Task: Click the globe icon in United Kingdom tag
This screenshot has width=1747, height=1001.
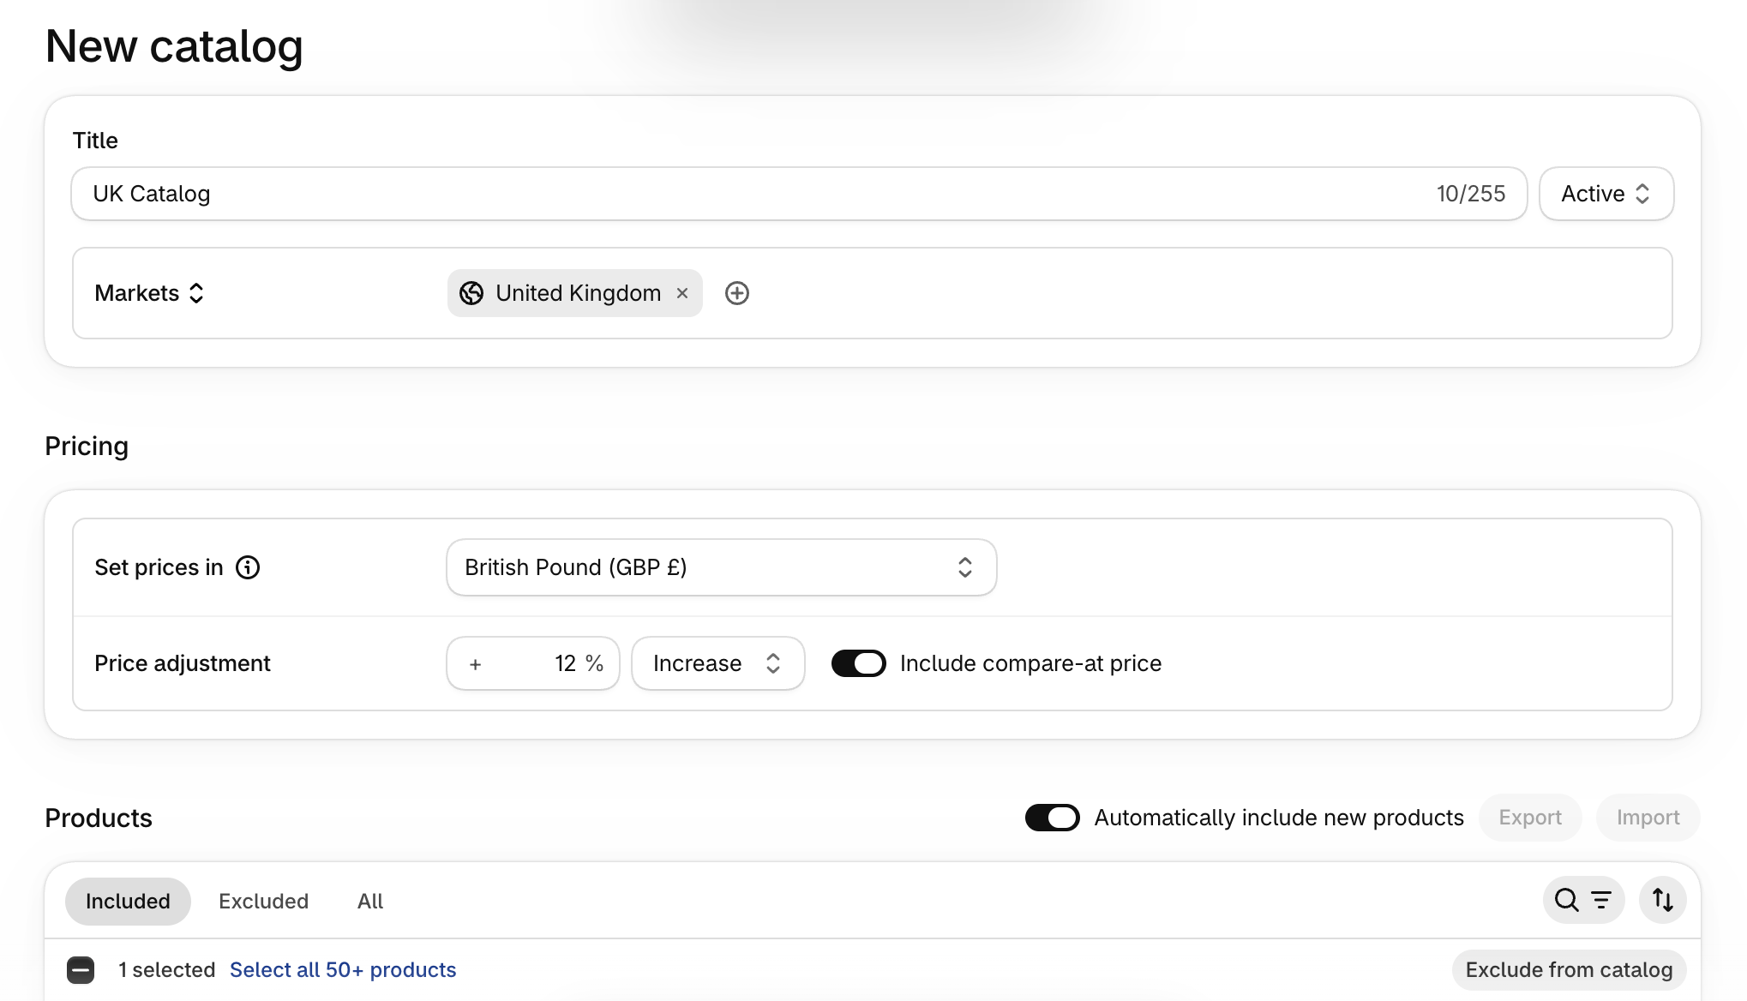Action: click(471, 293)
